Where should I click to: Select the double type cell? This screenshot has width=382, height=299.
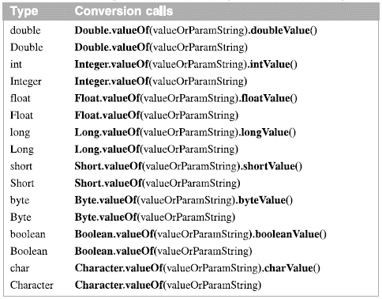pyautogui.click(x=25, y=30)
